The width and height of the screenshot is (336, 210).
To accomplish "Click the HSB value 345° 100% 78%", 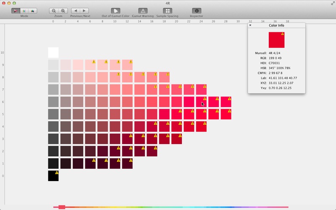I will pyautogui.click(x=280, y=68).
